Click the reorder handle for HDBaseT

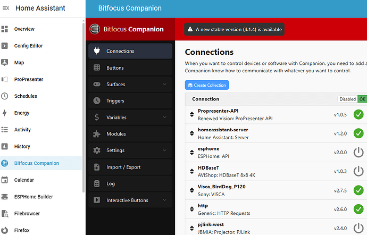pos(191,171)
